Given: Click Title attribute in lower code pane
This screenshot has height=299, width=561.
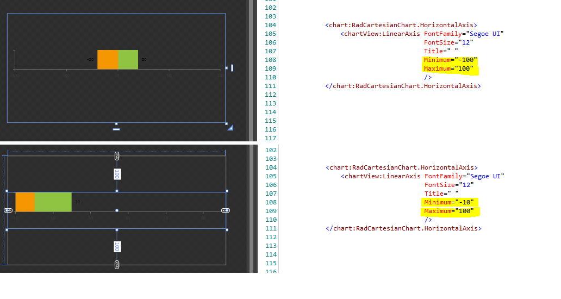Looking at the screenshot, I should coord(441,194).
